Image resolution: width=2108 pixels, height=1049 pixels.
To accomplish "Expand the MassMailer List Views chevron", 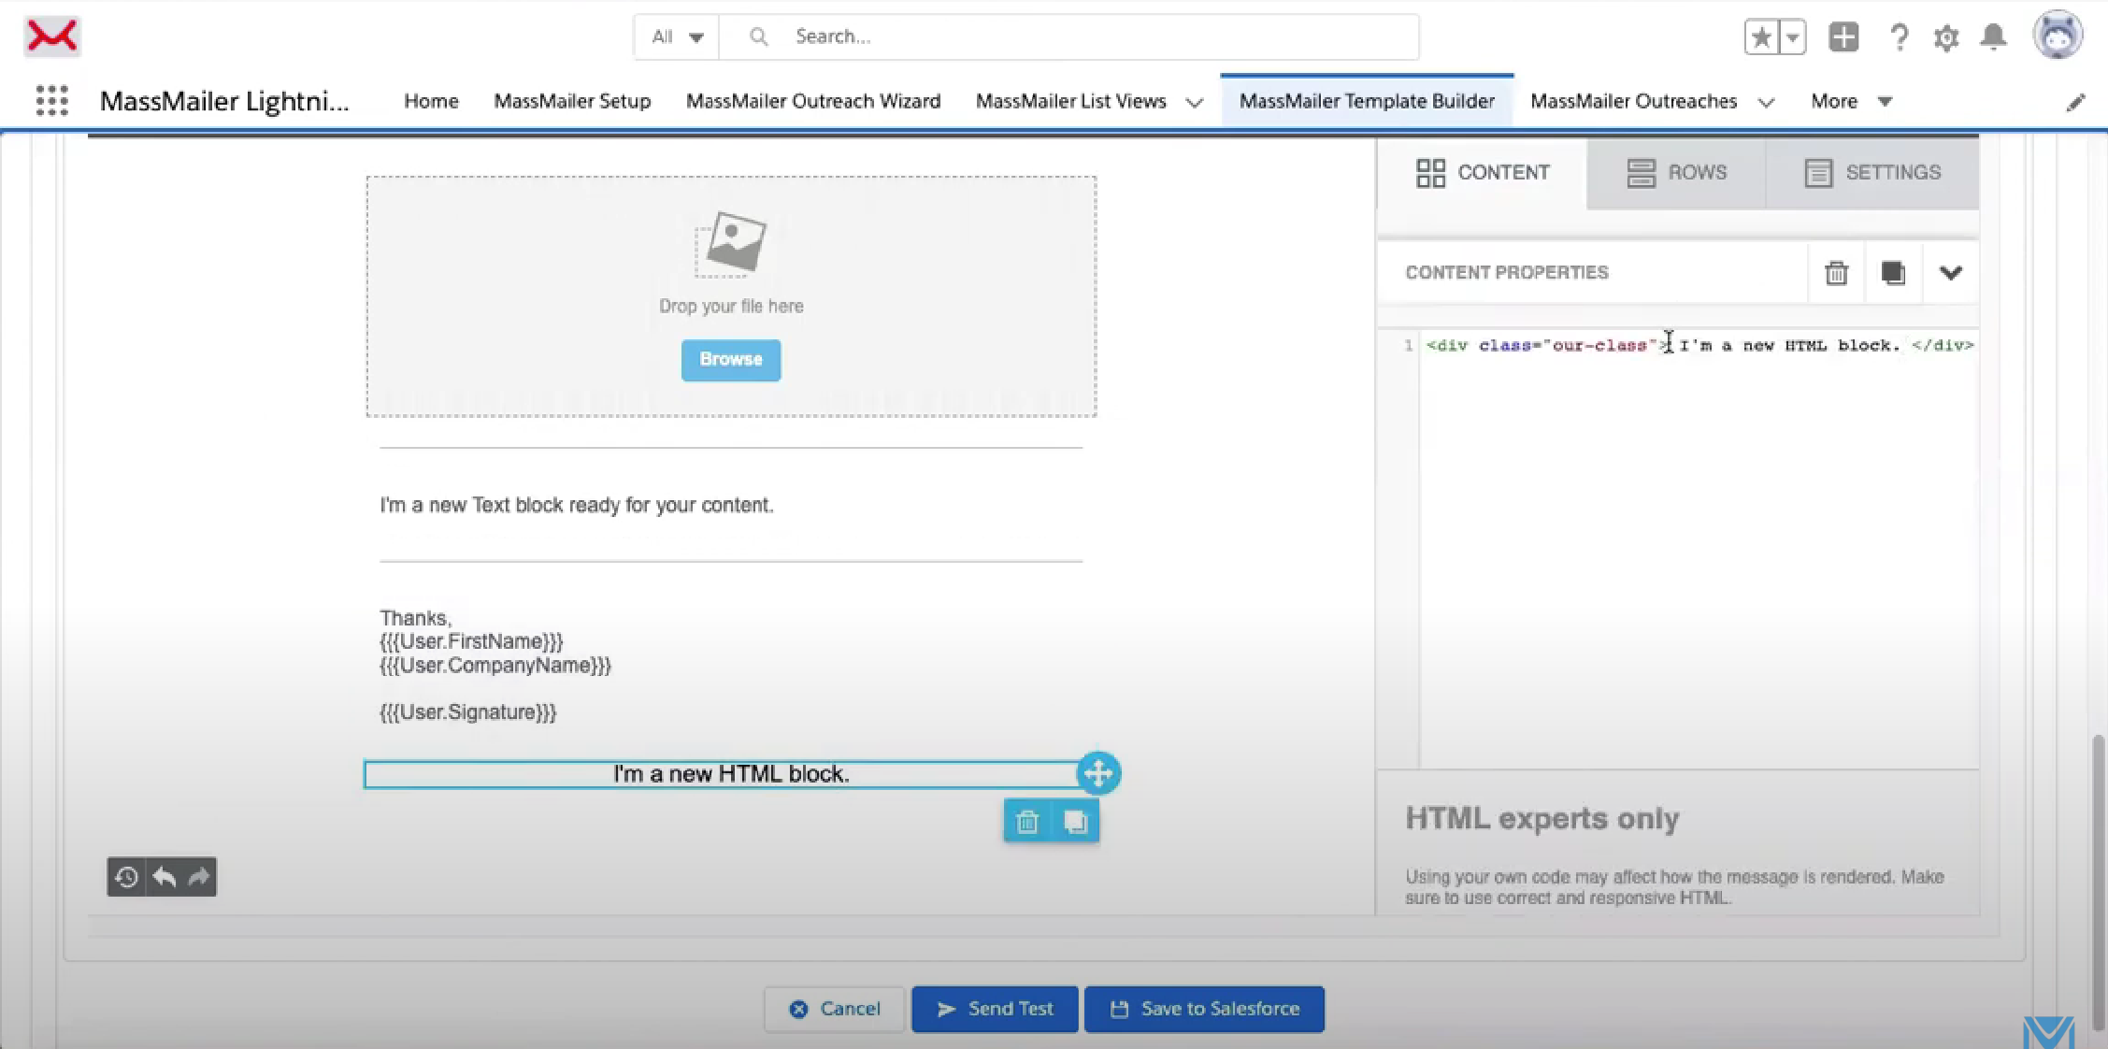I will click(x=1195, y=102).
